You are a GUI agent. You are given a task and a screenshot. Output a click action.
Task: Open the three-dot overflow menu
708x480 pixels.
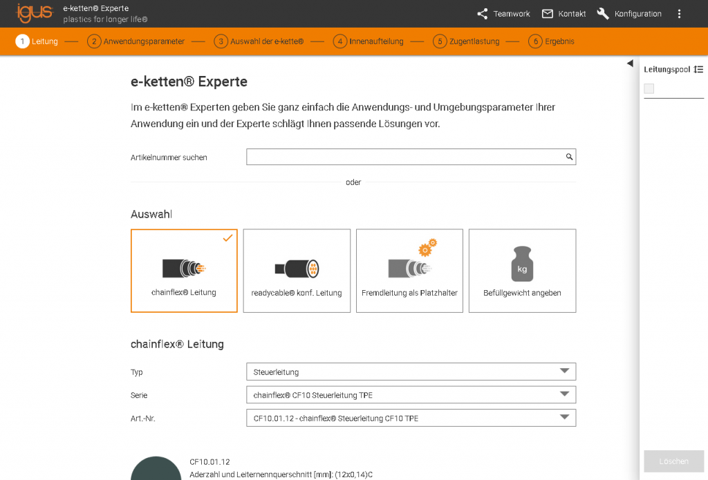click(x=679, y=13)
